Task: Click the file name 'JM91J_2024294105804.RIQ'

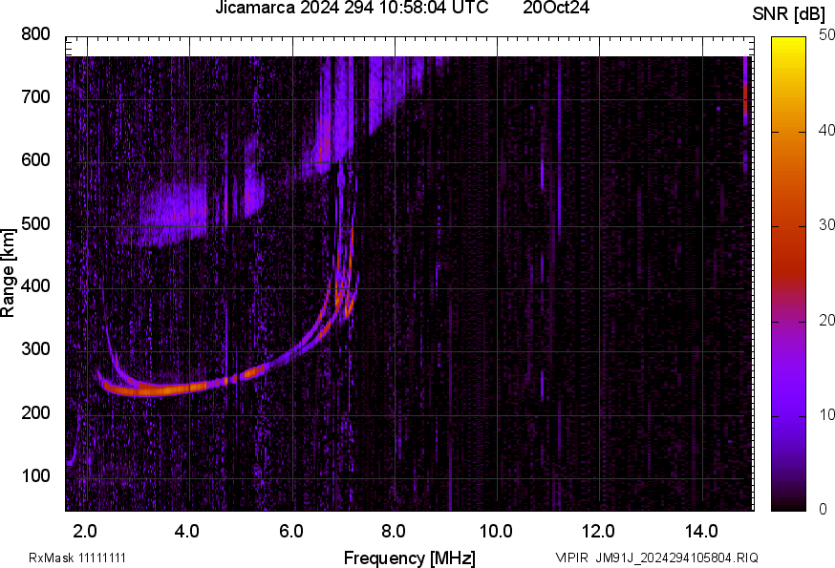Action: point(676,558)
